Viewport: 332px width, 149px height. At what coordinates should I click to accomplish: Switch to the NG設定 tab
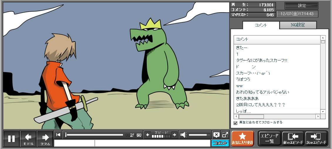pyautogui.click(x=298, y=25)
